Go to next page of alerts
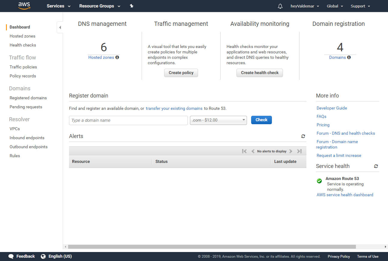 [x=291, y=151]
